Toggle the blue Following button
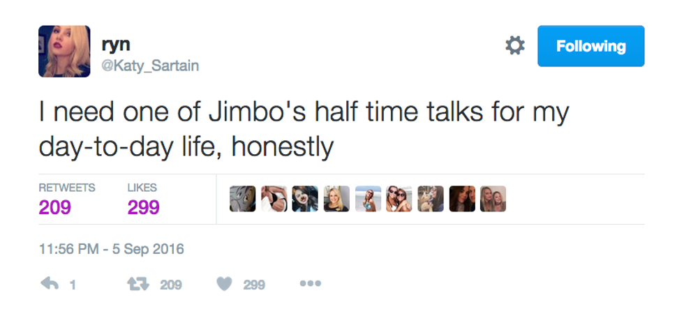The width and height of the screenshot is (684, 316). 590,46
